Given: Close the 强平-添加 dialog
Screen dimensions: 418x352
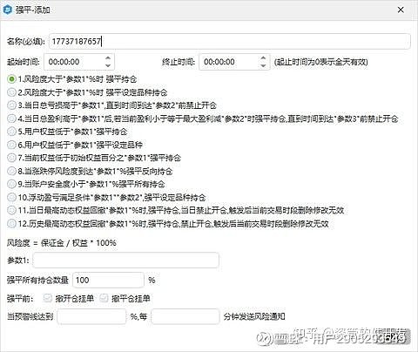Looking at the screenshot, I should [401, 10].
